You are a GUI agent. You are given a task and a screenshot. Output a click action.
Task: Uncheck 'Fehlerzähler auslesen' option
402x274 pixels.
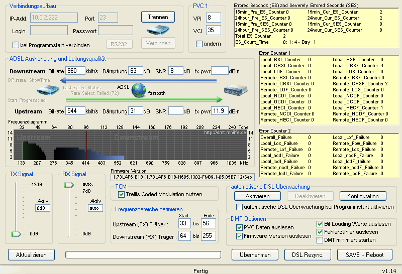320,232
